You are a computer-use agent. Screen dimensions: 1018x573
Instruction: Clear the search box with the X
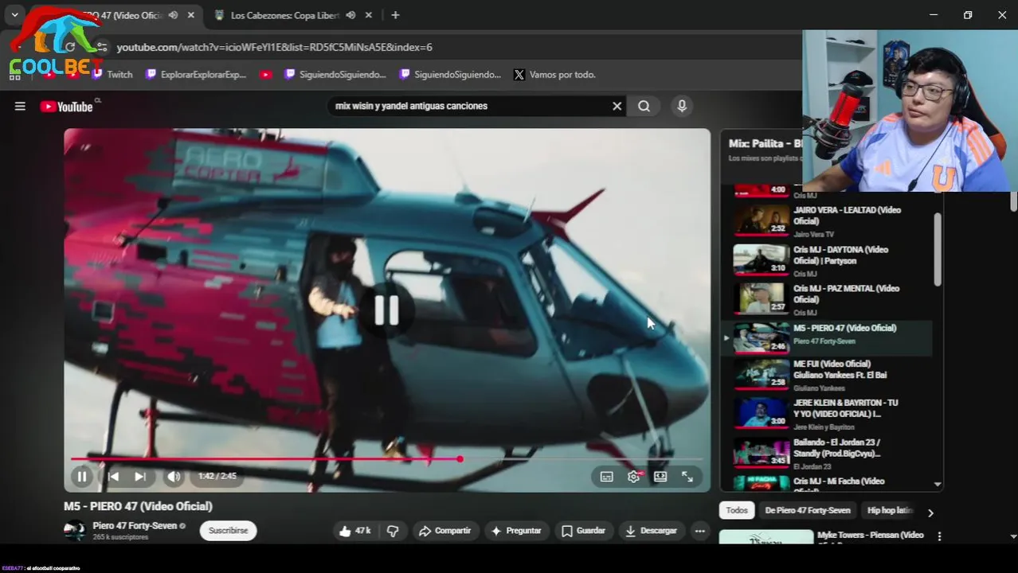click(617, 106)
